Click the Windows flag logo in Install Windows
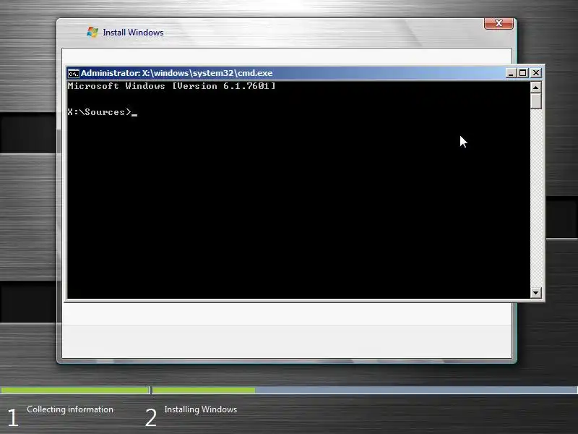The image size is (578, 434). click(x=92, y=32)
